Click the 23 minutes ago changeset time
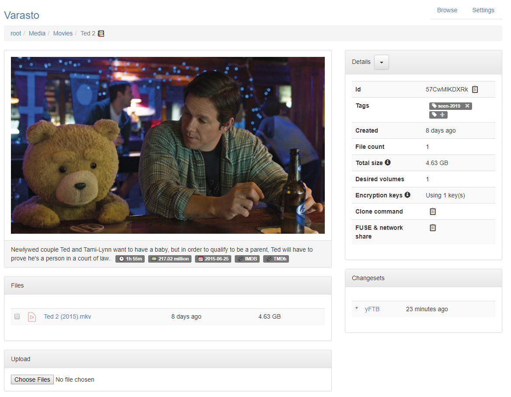This screenshot has height=397, width=511. pos(427,309)
